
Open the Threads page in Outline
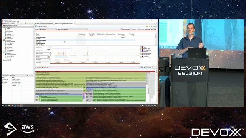(x=8, y=28)
